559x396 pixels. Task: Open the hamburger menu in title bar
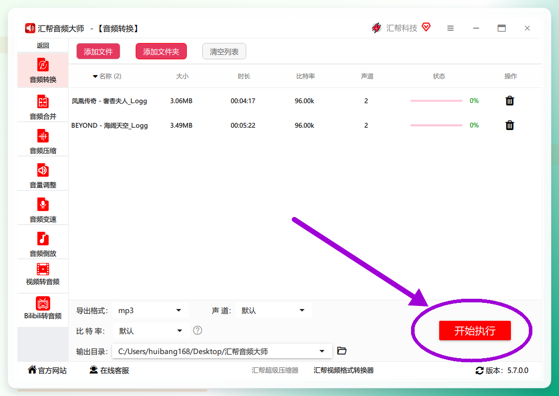click(x=450, y=28)
